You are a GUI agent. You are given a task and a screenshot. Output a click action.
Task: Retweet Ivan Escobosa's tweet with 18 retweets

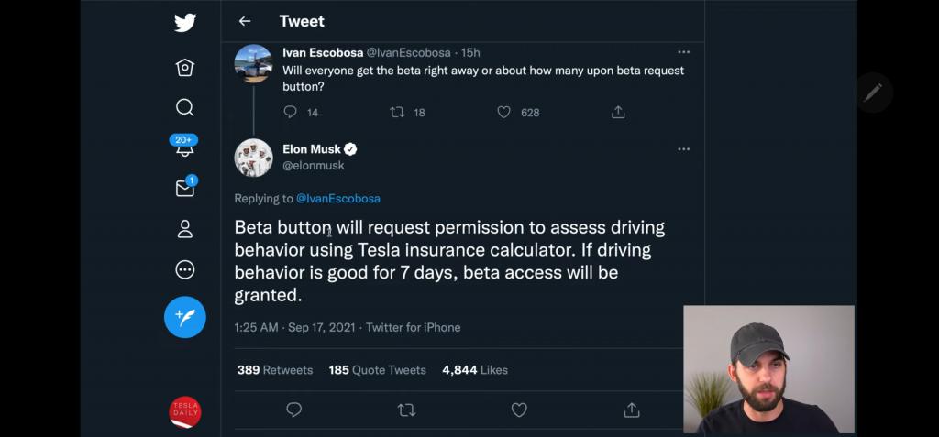pos(397,112)
